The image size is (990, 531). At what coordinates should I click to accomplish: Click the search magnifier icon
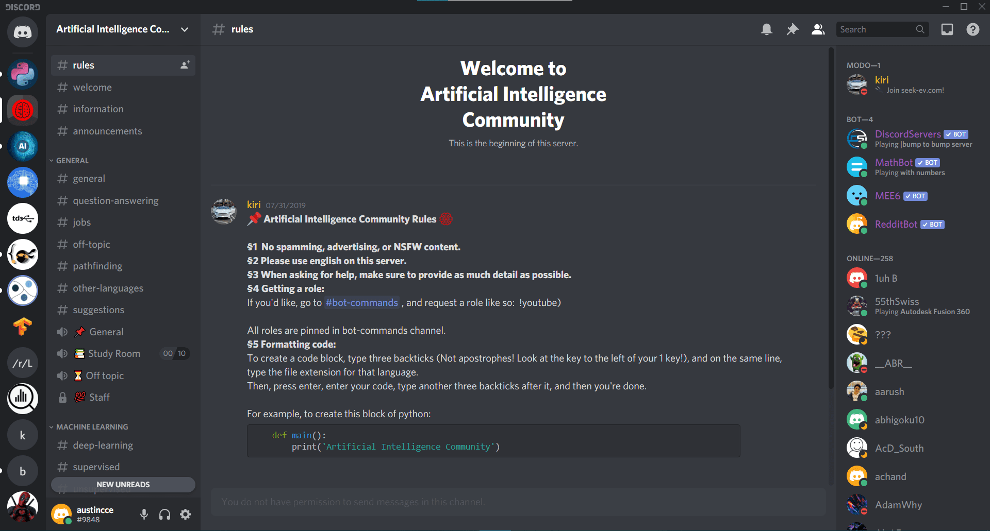(920, 29)
